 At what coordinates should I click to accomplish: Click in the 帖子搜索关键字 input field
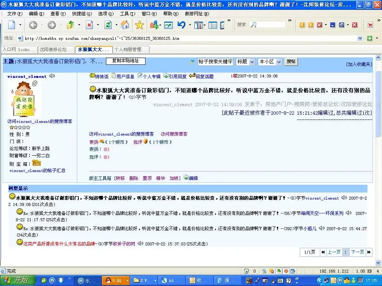215,61
